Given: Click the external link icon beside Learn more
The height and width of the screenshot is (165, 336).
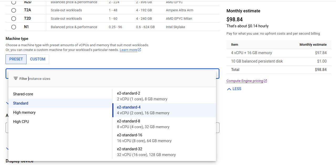Looking at the screenshot, I should click(x=139, y=50).
